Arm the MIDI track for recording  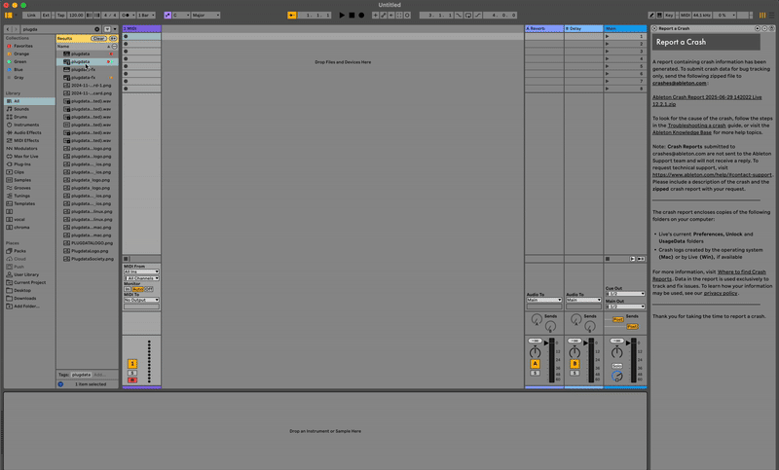coord(132,380)
